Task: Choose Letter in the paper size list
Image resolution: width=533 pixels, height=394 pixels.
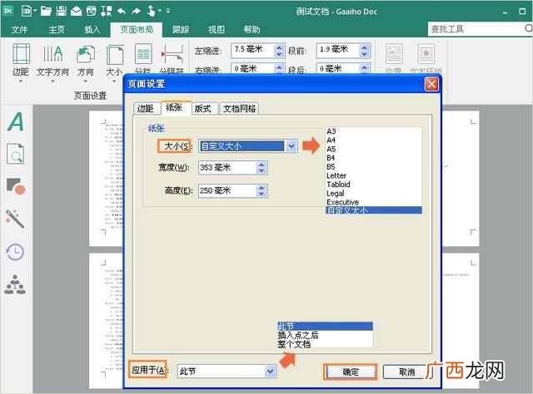Action: click(374, 175)
